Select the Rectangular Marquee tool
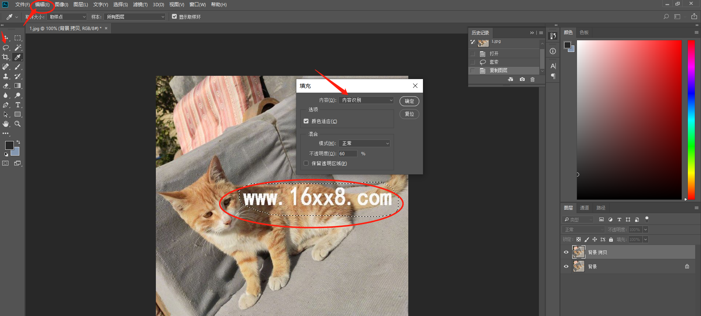The image size is (701, 316). coord(18,38)
